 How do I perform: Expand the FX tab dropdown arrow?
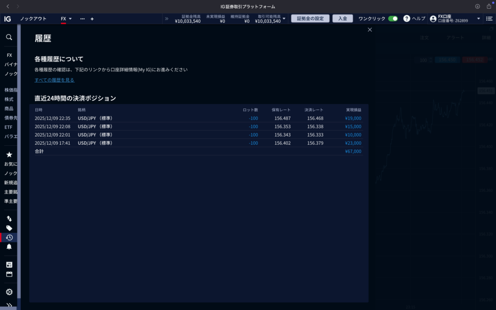(70, 19)
